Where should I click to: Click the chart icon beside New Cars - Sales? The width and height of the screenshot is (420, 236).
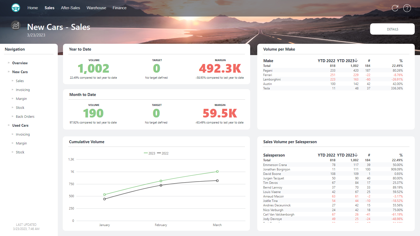(16, 25)
